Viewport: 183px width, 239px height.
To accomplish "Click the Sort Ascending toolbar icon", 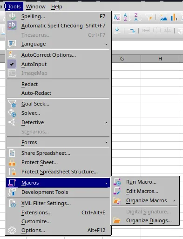I will [x=127, y=17].
